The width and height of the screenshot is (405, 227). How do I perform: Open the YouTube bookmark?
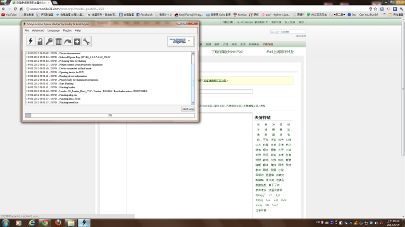9,15
